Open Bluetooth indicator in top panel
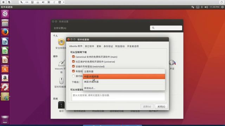Screen dimensions: 225x126 click(202, 7)
